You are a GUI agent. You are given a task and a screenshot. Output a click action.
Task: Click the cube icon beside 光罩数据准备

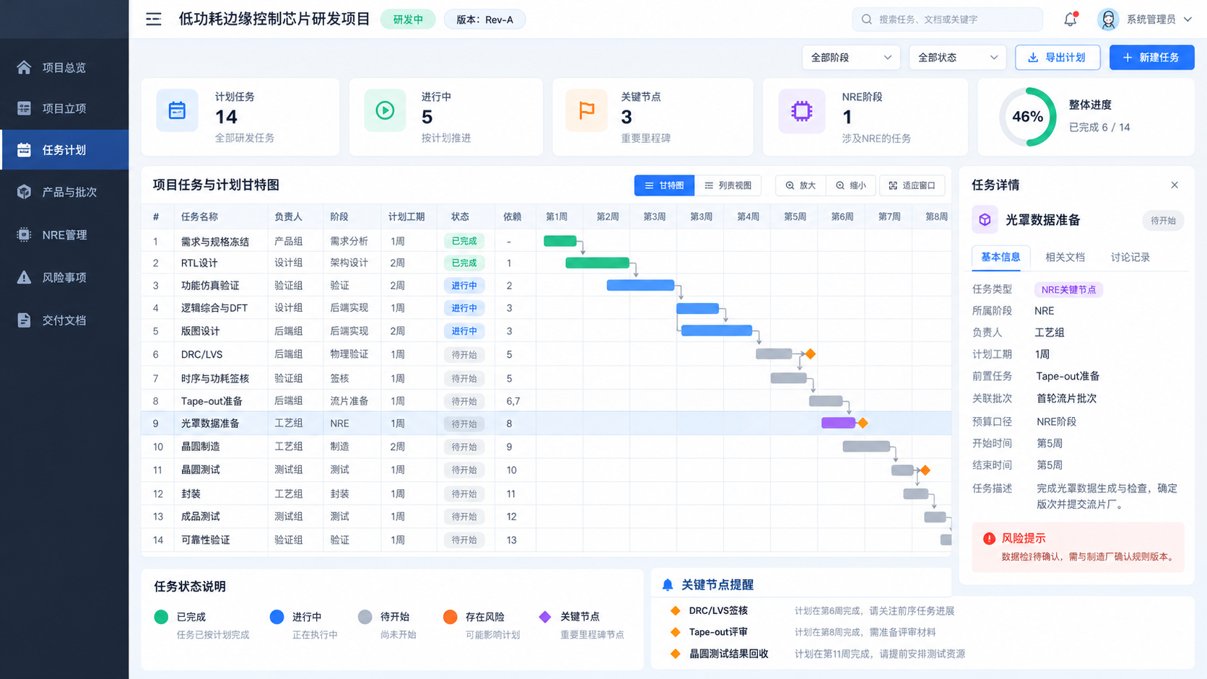985,220
